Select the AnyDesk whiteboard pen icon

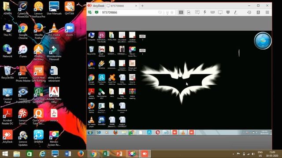click(236, 12)
